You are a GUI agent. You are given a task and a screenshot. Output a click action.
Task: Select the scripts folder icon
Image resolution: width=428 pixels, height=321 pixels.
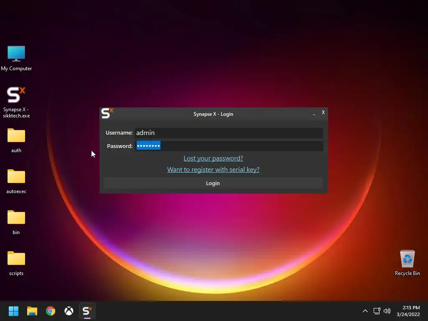point(16,263)
